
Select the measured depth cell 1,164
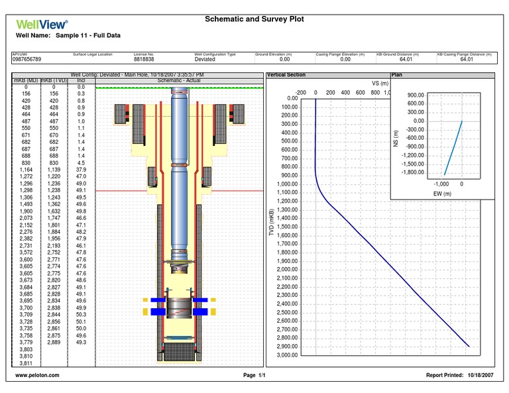point(26,170)
